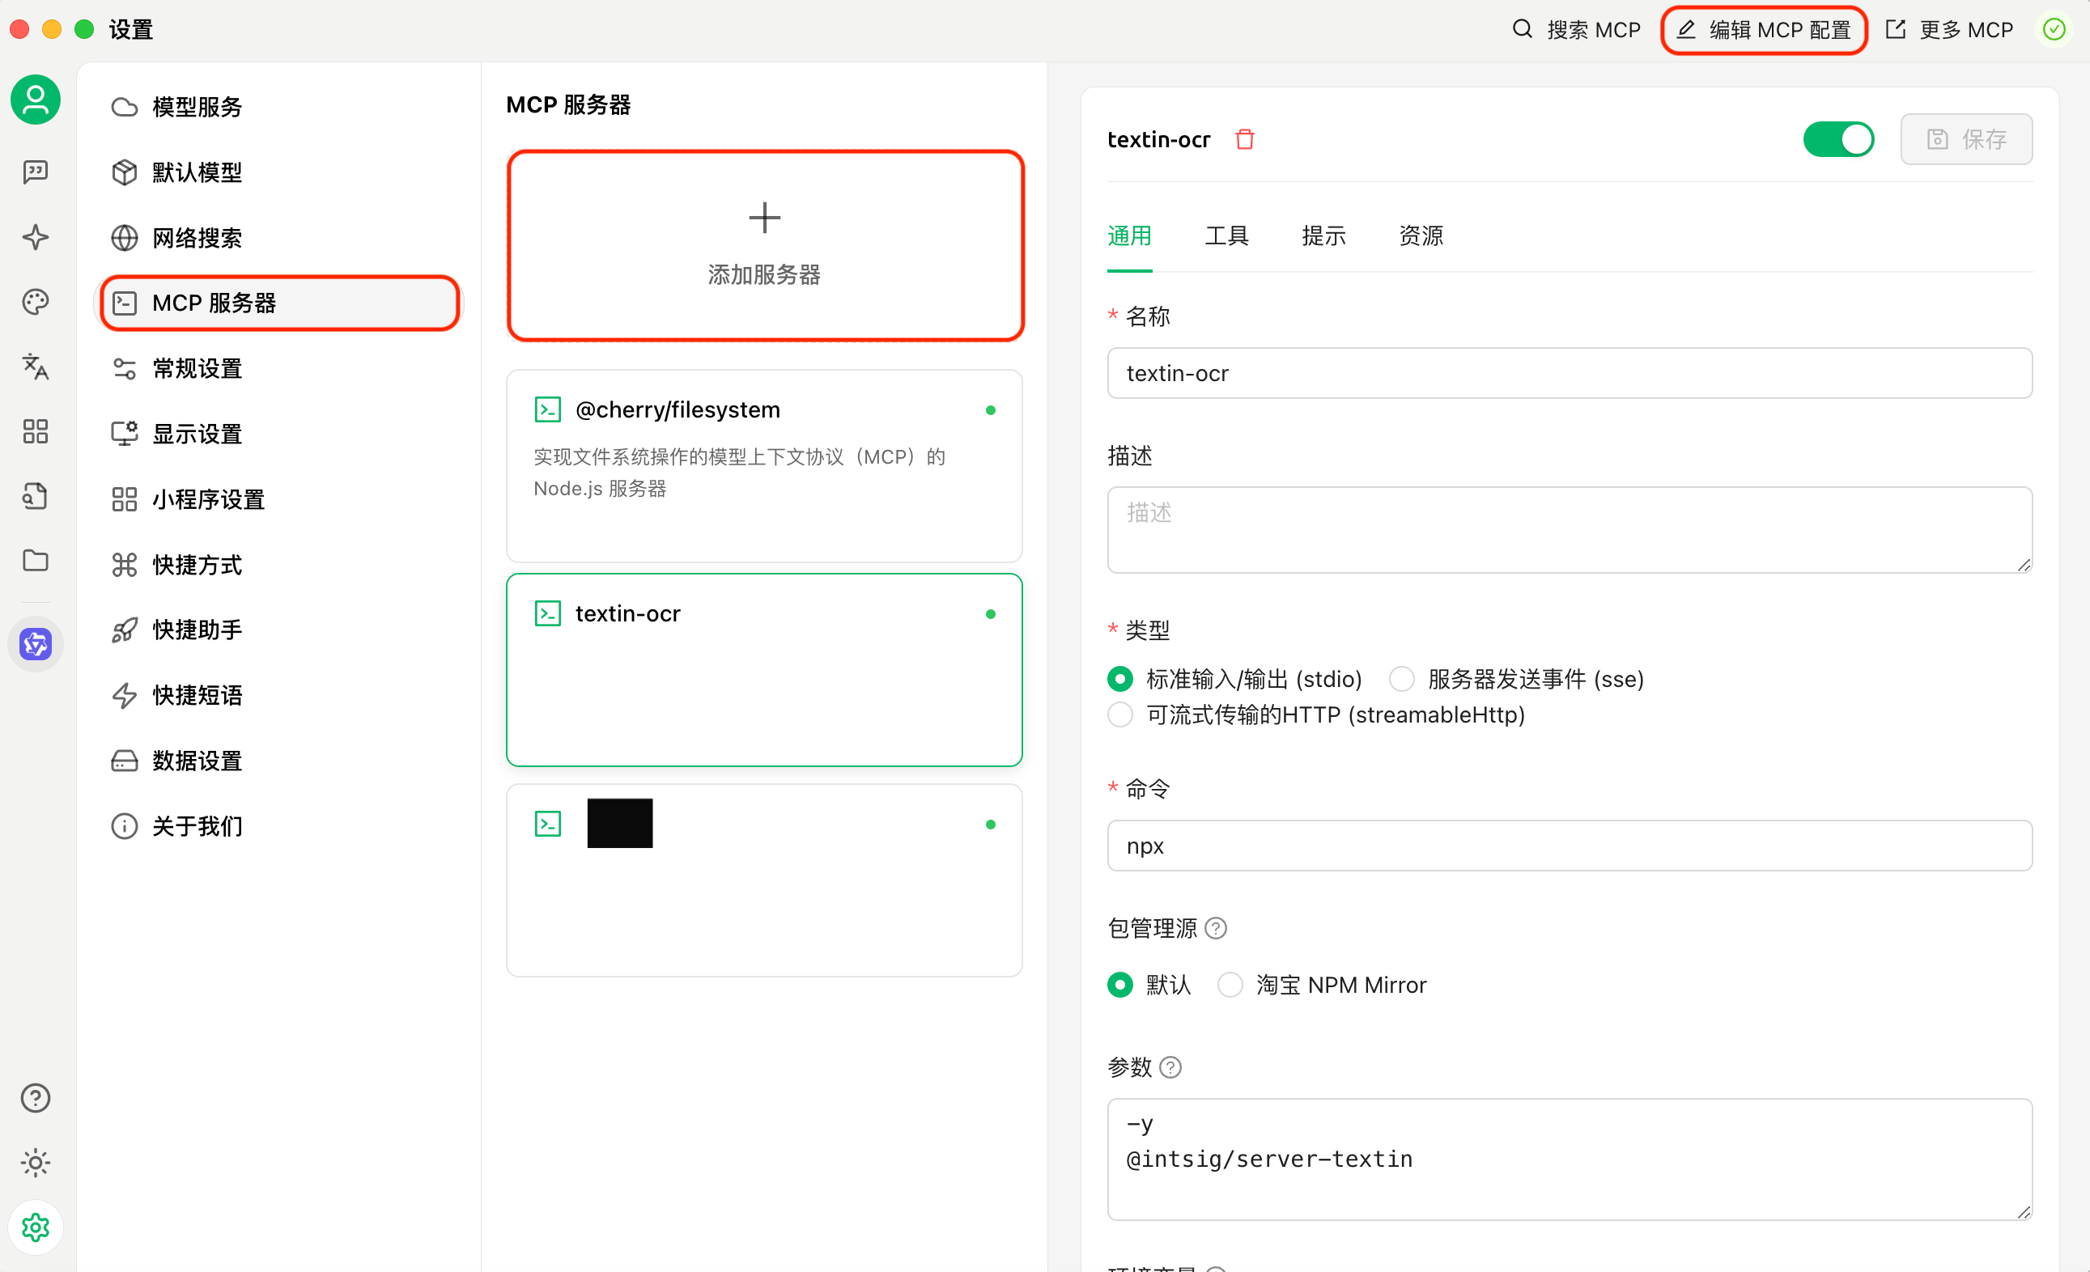Open the AI sparkles icon in sidebar
Screen dimensions: 2090x1272
pyautogui.click(x=35, y=237)
